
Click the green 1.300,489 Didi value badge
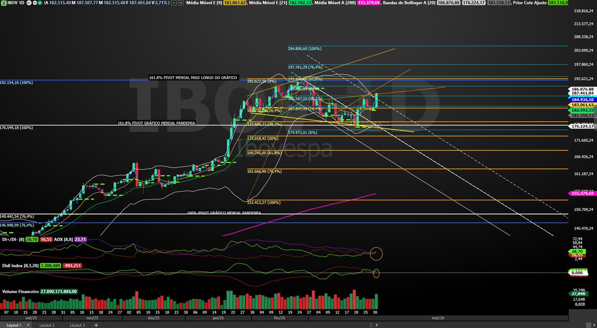(x=50, y=266)
